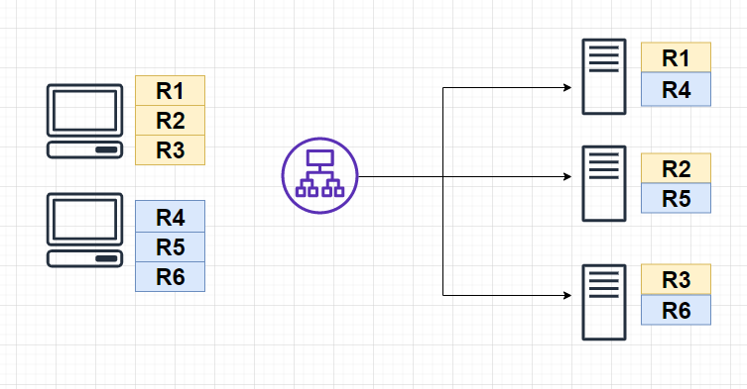Click the R6 box next to bottom server
Screen dimensions: 747x389
[x=676, y=310]
